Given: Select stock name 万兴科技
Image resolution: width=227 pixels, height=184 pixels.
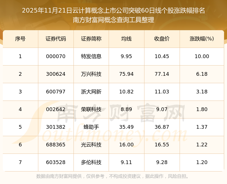Looking at the screenshot, I should click(x=91, y=74).
